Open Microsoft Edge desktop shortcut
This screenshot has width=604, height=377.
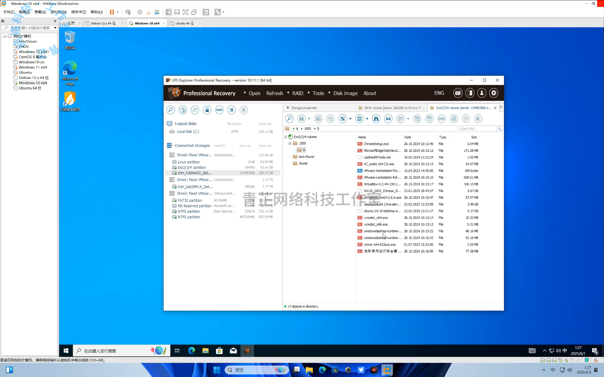pos(70,73)
